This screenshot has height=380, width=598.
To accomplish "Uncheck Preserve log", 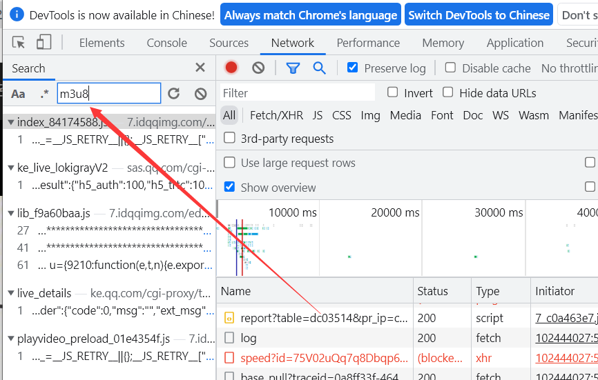I will [352, 68].
